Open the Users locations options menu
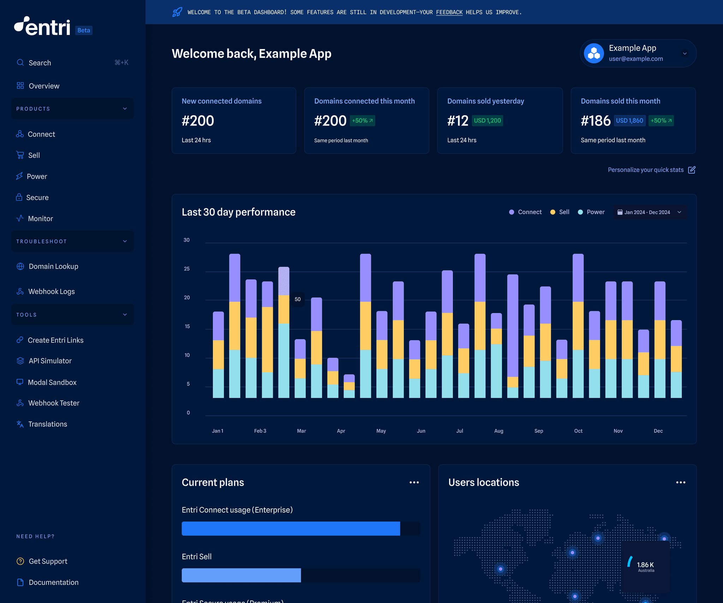 pyautogui.click(x=681, y=482)
